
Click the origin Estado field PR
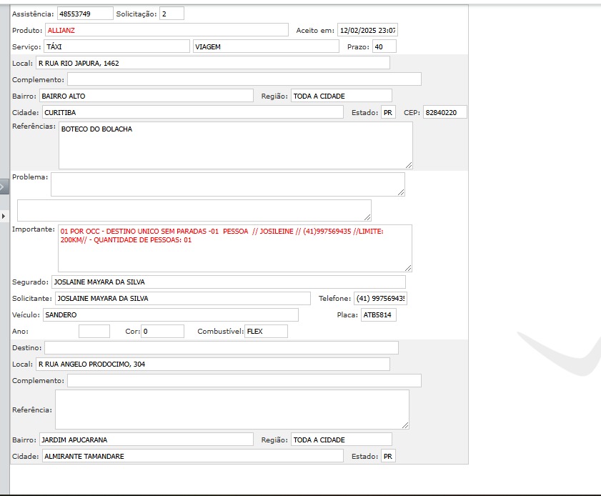pyautogui.click(x=388, y=112)
